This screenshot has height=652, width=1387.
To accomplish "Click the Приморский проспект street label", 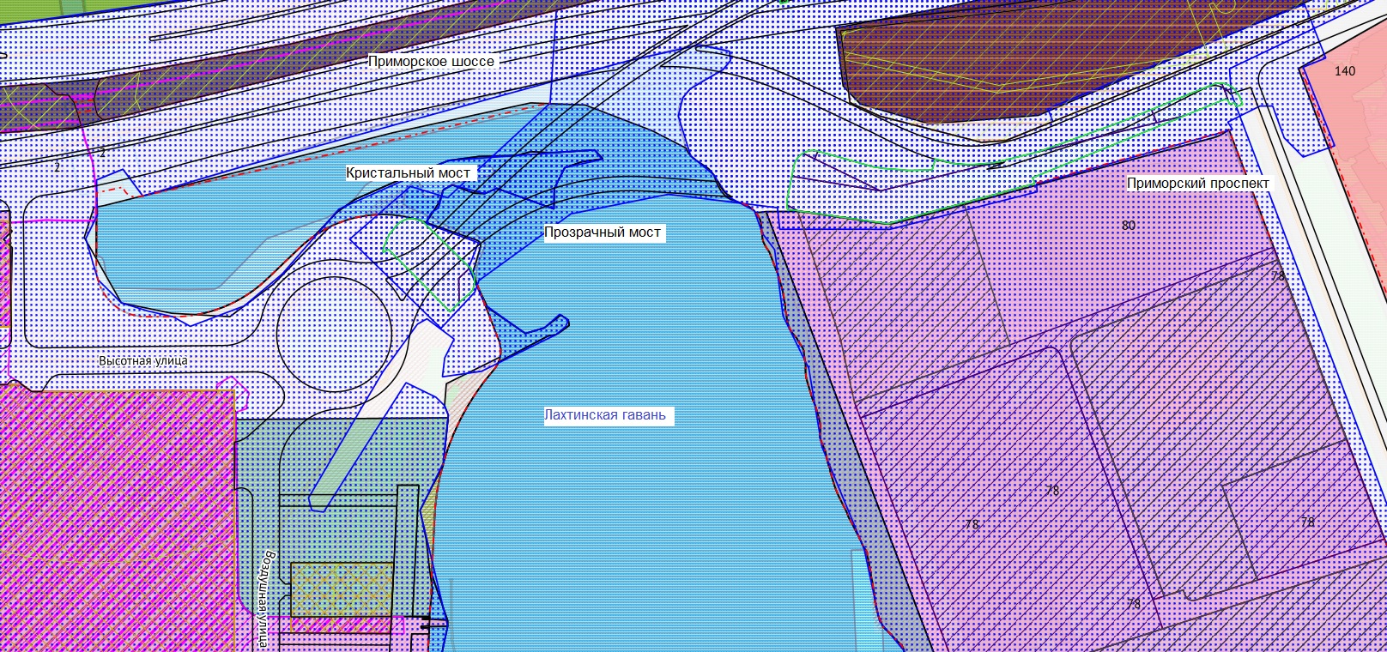I will (1197, 184).
